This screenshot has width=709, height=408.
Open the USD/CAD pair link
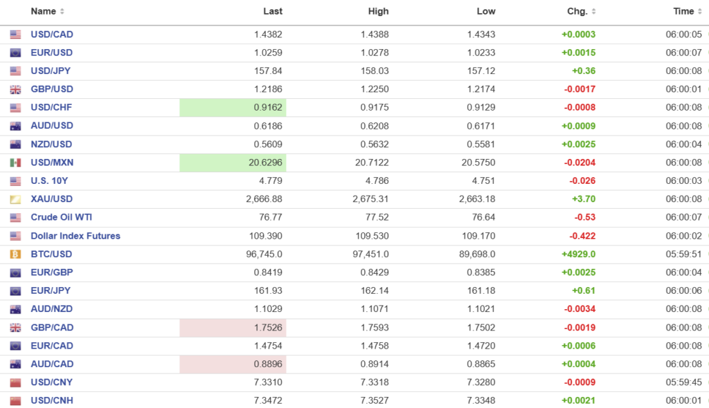click(x=52, y=35)
